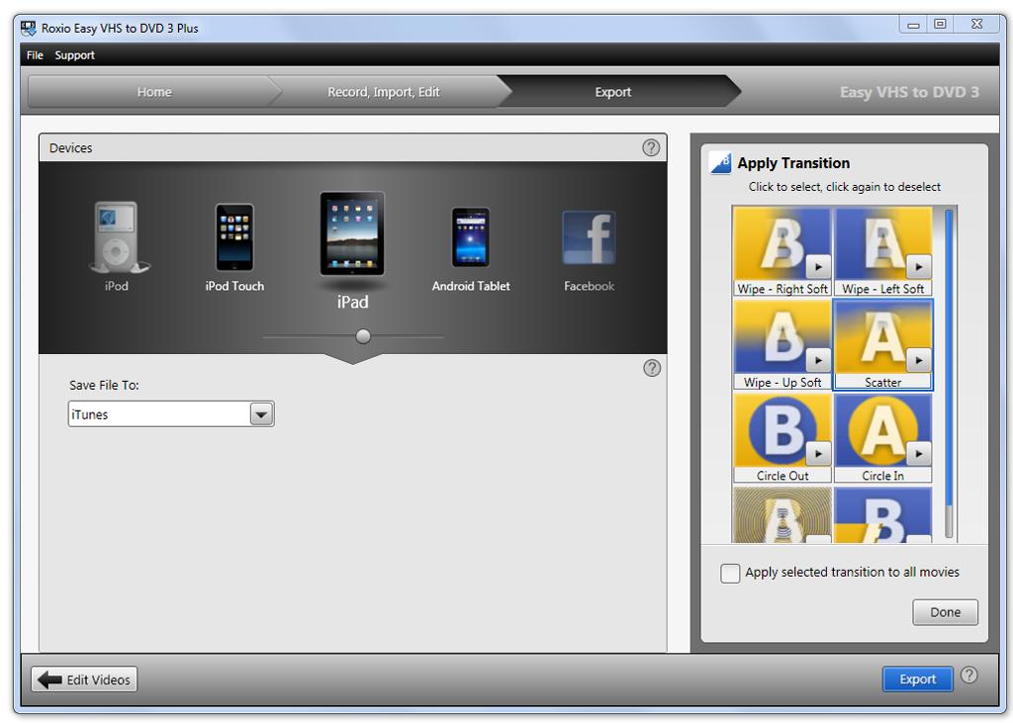Enable Apply selected transition to all movies
Viewport: 1013px width, 724px height.
[730, 573]
